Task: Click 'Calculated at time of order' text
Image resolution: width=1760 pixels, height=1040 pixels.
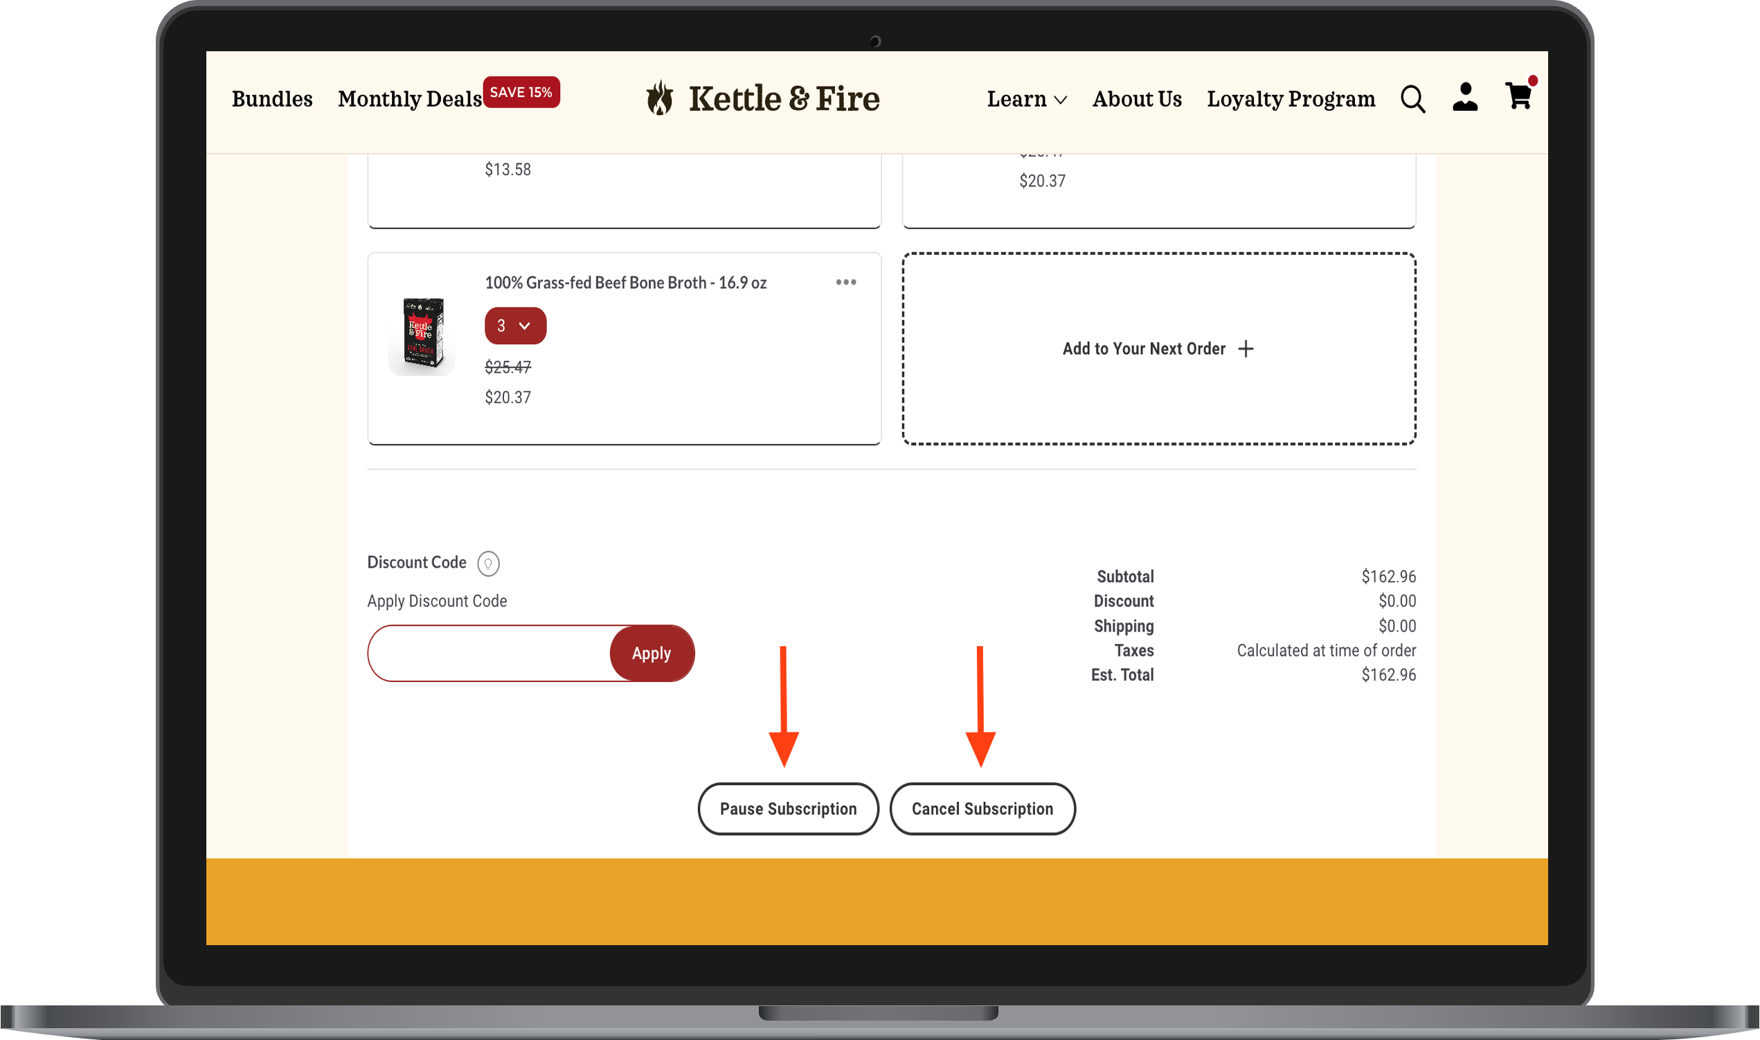Action: [1326, 649]
